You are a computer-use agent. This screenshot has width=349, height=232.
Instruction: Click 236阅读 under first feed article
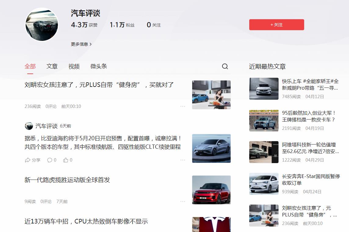[x=33, y=106]
